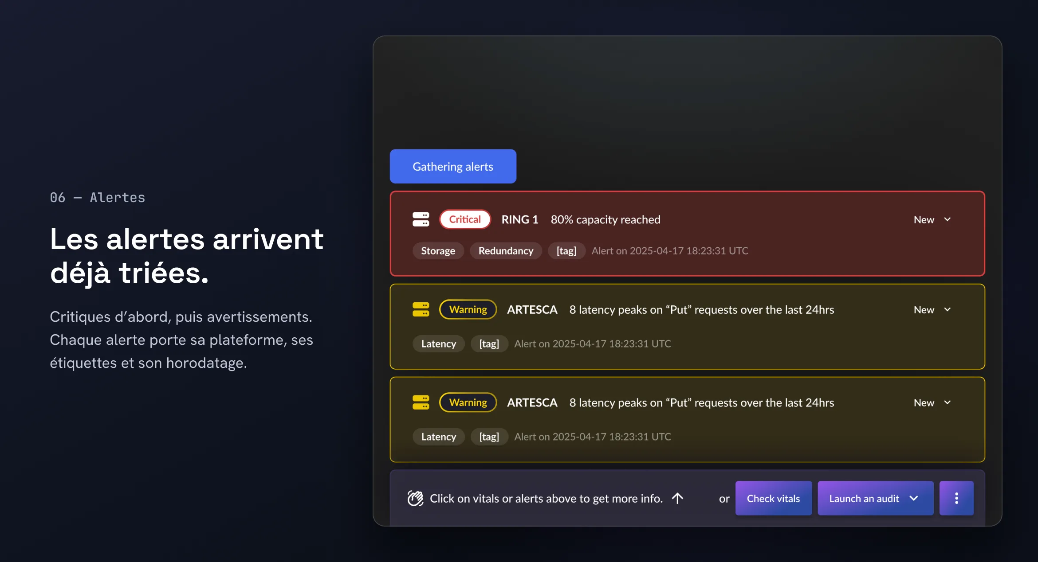Select Latency tag in last ARTESCA alert
Viewport: 1038px width, 562px height.
coord(438,437)
